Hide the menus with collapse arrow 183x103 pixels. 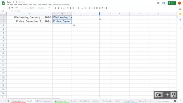176,8
